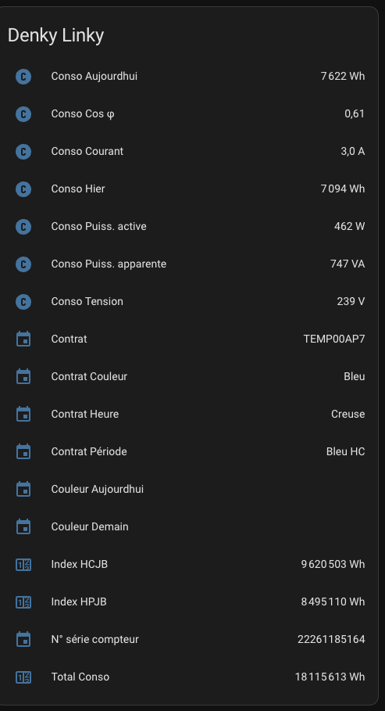The height and width of the screenshot is (711, 385).
Task: Click the Bleu HC period value
Action: coord(346,451)
